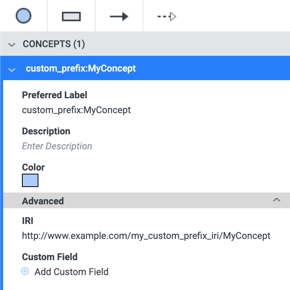The width and height of the screenshot is (290, 290).
Task: Click the Preferred Label heading
Action: pyautogui.click(x=54, y=95)
